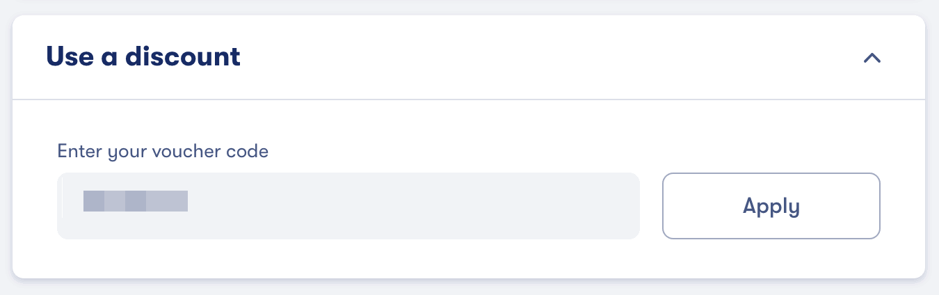Apply the entered voucher code
This screenshot has height=295, width=939.
tap(771, 206)
